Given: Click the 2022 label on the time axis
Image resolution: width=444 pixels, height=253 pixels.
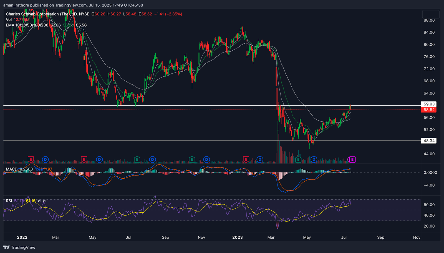Looking at the screenshot, I should (22, 237).
